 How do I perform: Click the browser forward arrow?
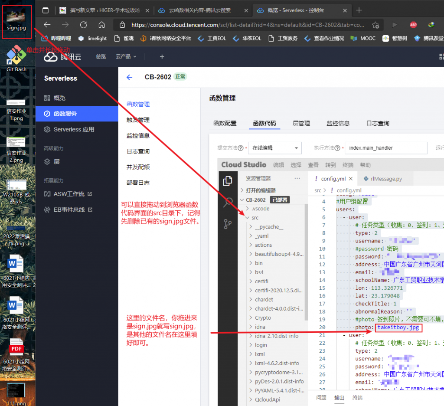[x=65, y=25]
